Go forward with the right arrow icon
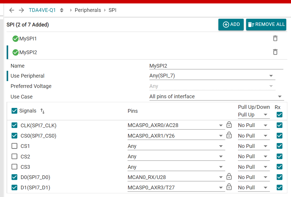291x197 pixels. click(21, 10)
